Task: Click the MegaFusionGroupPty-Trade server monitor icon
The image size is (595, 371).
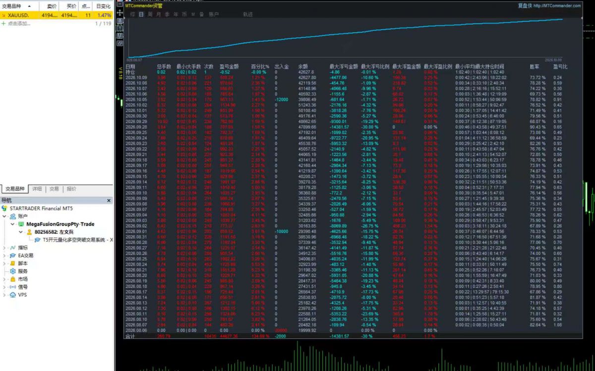Action: click(21, 224)
